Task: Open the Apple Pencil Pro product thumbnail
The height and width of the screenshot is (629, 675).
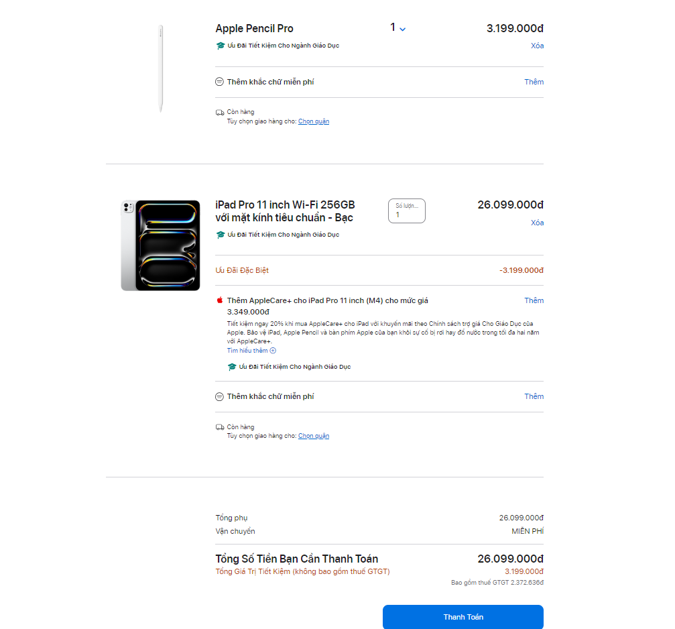Action: click(x=161, y=69)
